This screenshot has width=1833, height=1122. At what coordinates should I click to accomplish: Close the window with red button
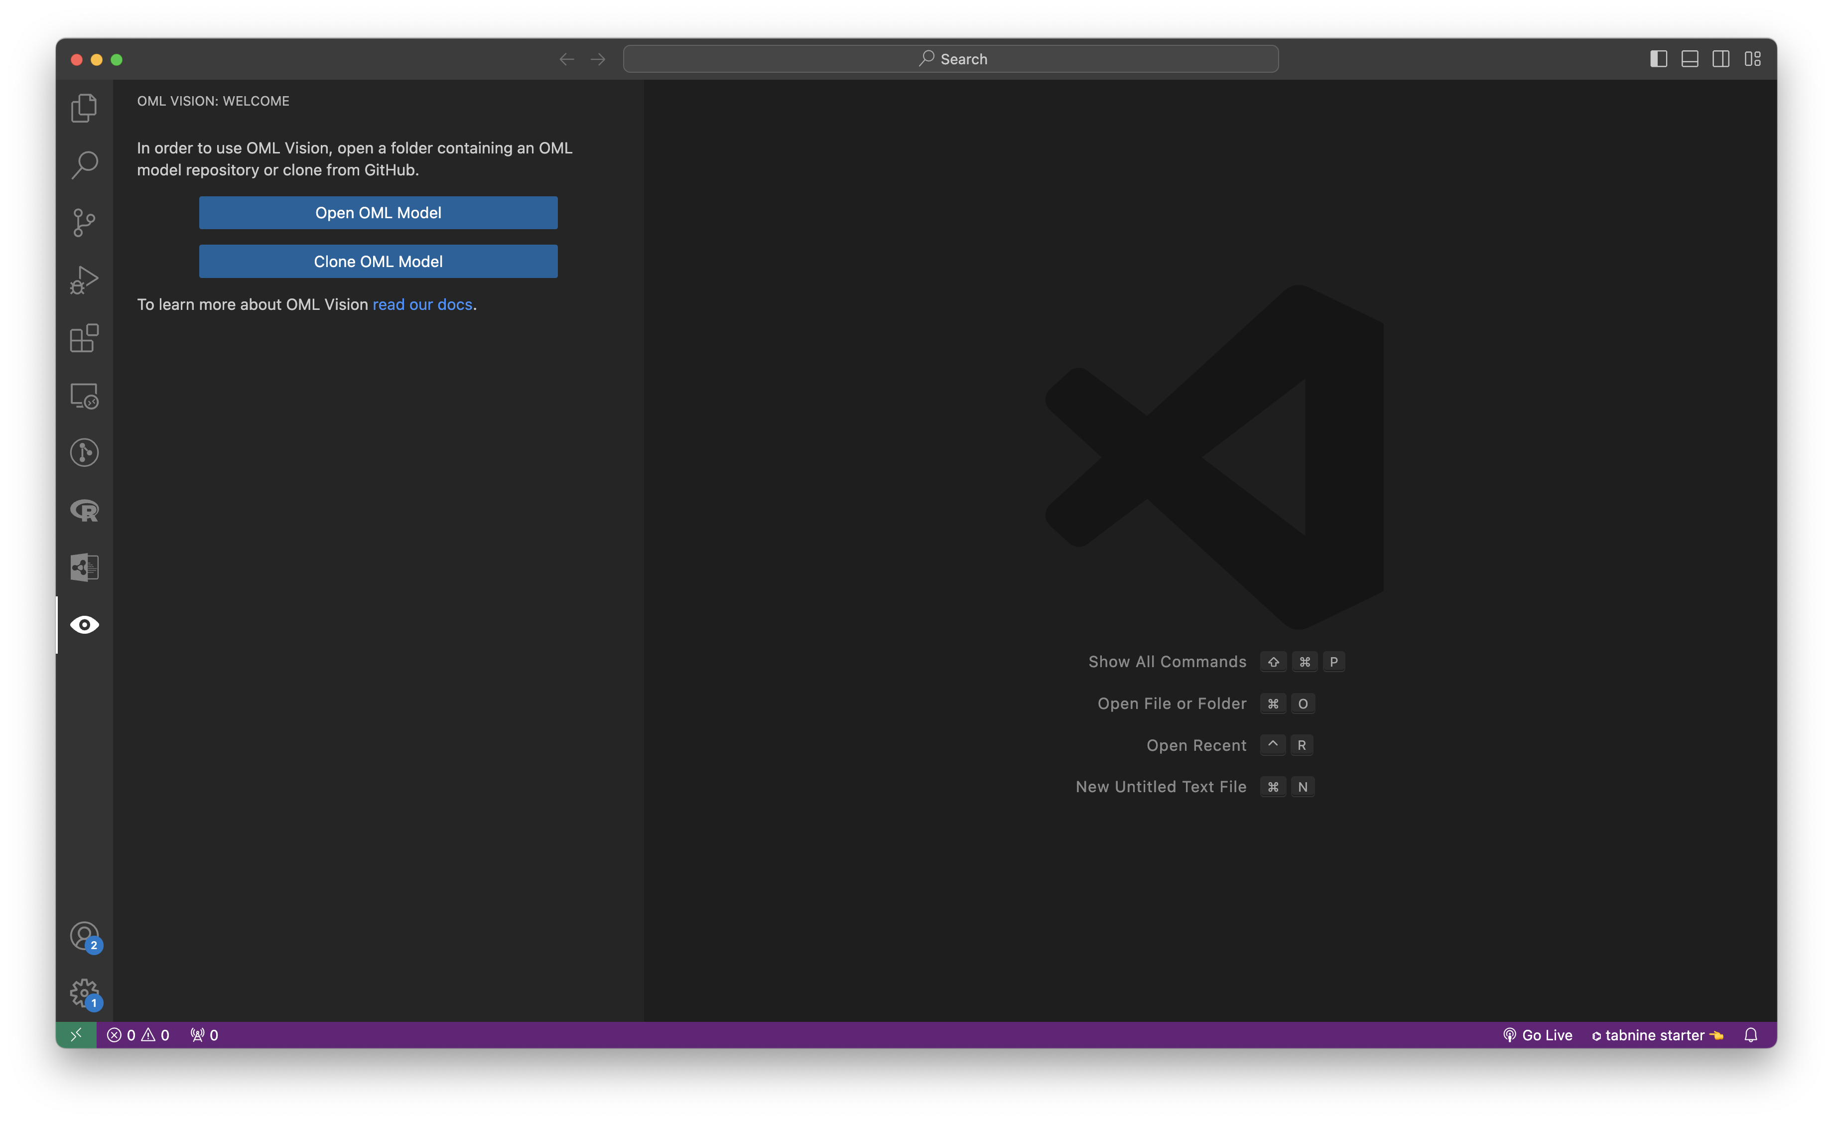coord(76,59)
